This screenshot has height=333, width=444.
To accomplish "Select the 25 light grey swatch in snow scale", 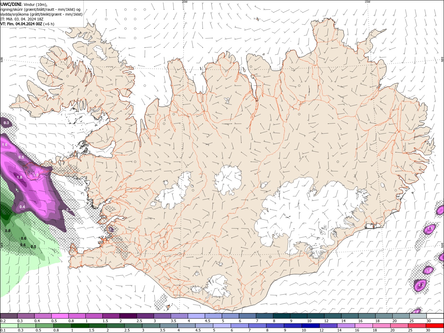I will 418,316.
